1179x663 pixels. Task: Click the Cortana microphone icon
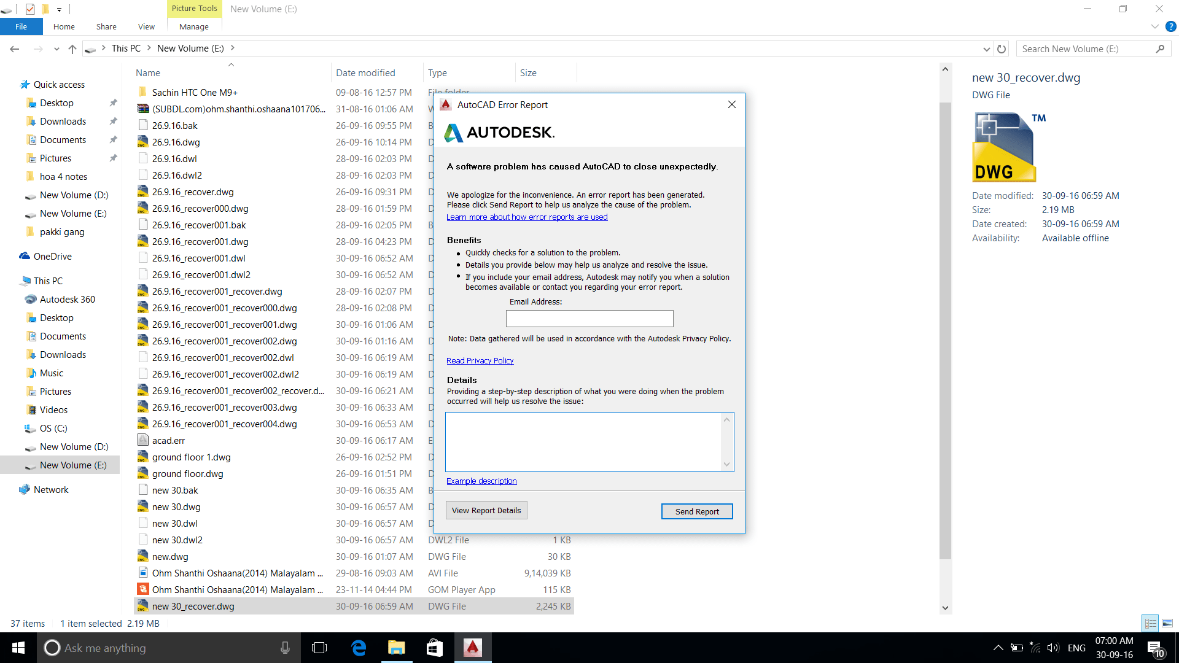(x=285, y=648)
